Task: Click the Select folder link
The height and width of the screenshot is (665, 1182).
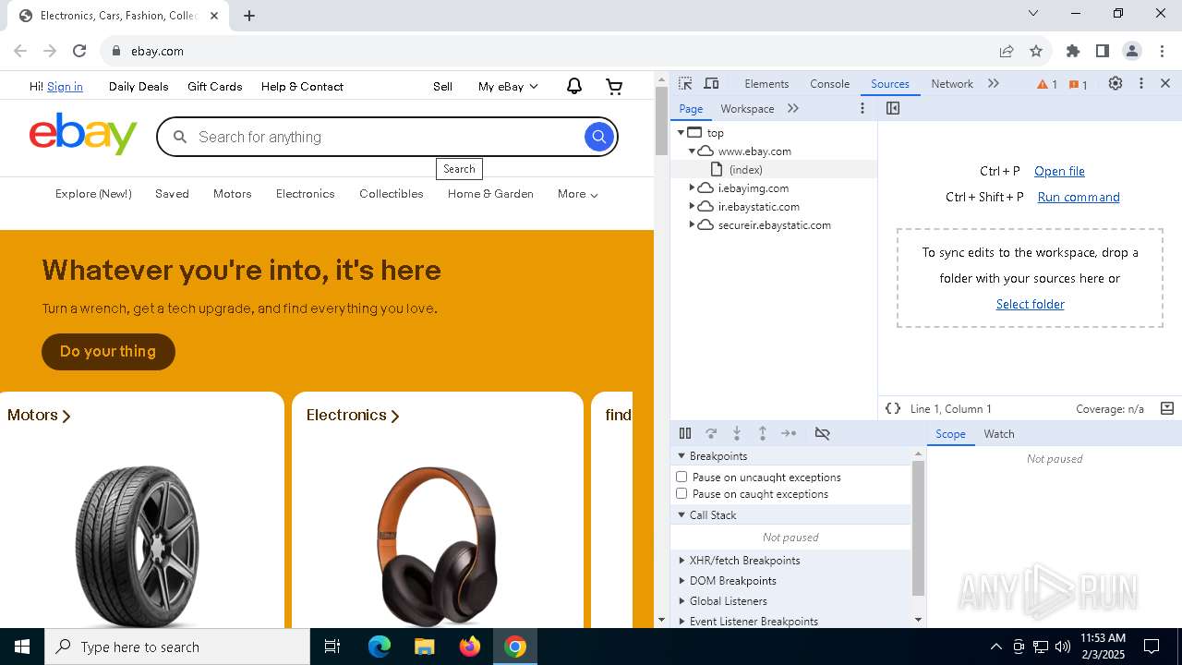Action: tap(1031, 304)
